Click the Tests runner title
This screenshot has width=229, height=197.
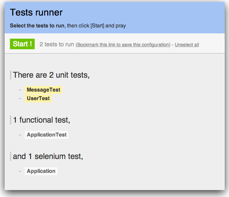tap(36, 13)
